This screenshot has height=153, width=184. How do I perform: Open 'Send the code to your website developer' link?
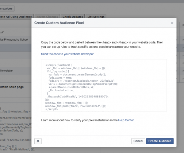click(67, 54)
